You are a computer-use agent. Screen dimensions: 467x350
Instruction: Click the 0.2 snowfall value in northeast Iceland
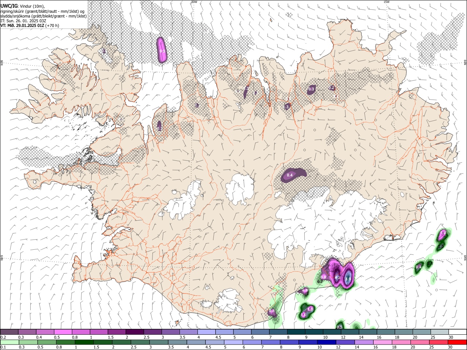click(332, 88)
